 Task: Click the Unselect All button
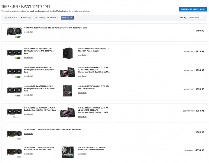pos(67,18)
